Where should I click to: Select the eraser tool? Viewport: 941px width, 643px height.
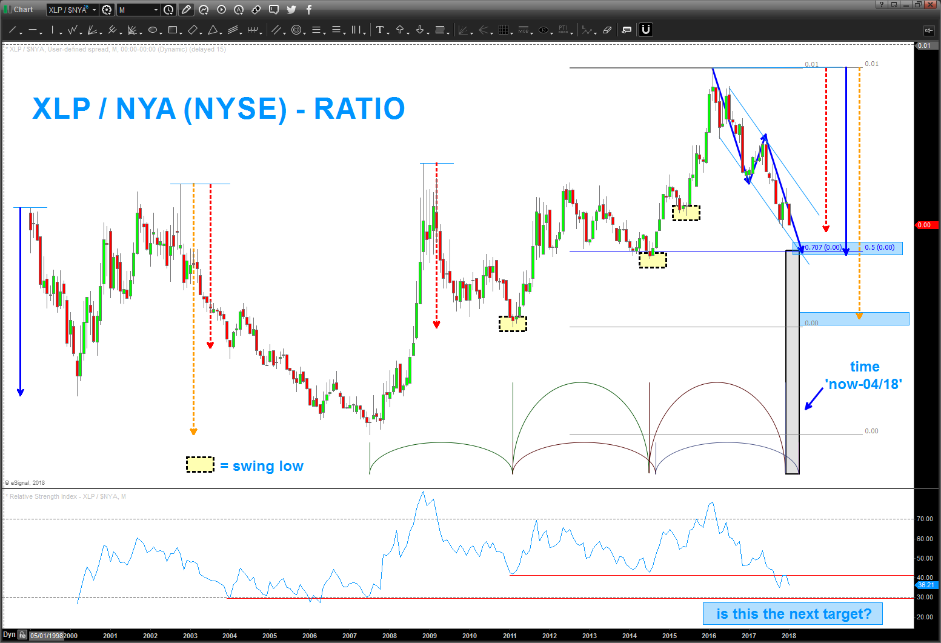pyautogui.click(x=607, y=30)
